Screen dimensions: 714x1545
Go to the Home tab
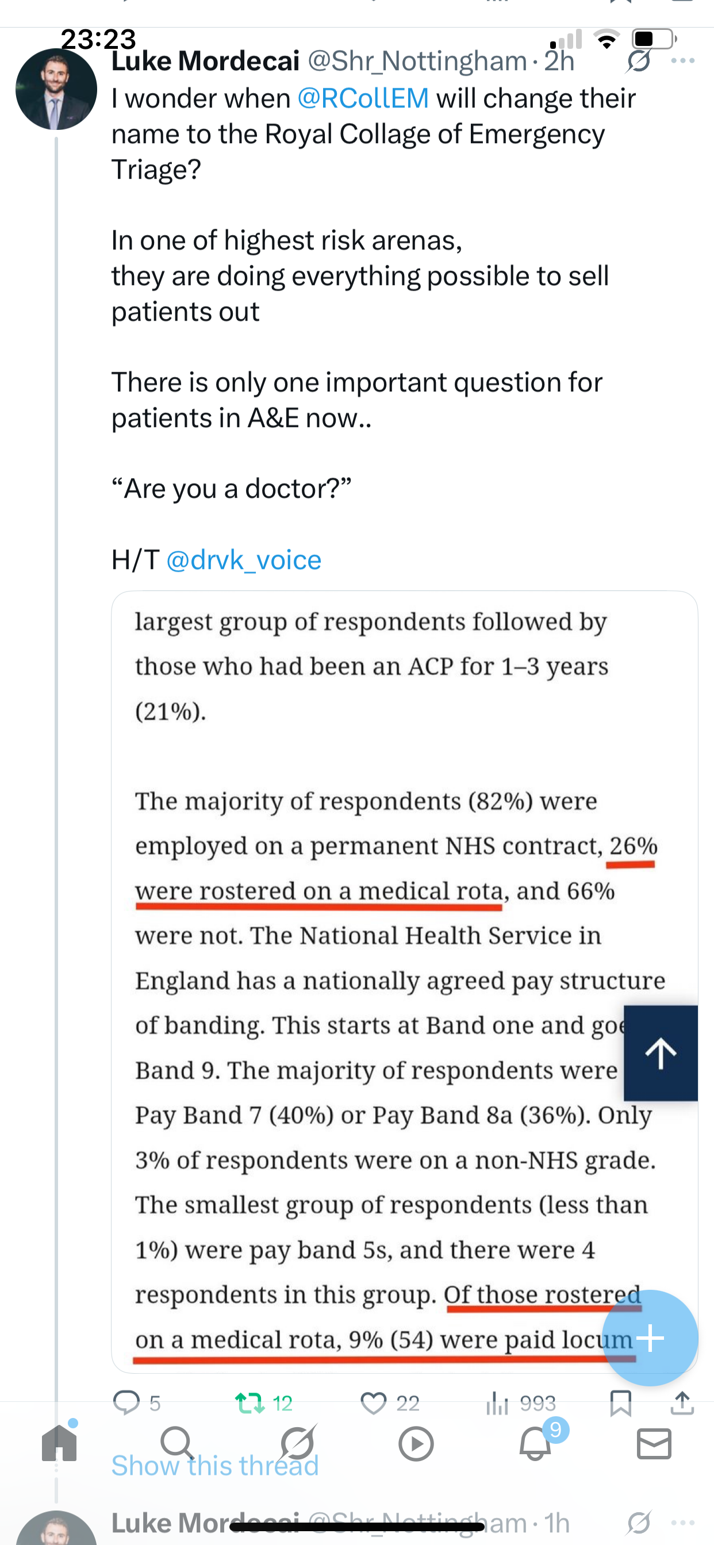(59, 1443)
